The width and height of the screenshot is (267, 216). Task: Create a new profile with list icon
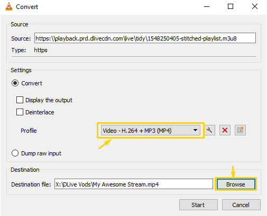(240, 130)
